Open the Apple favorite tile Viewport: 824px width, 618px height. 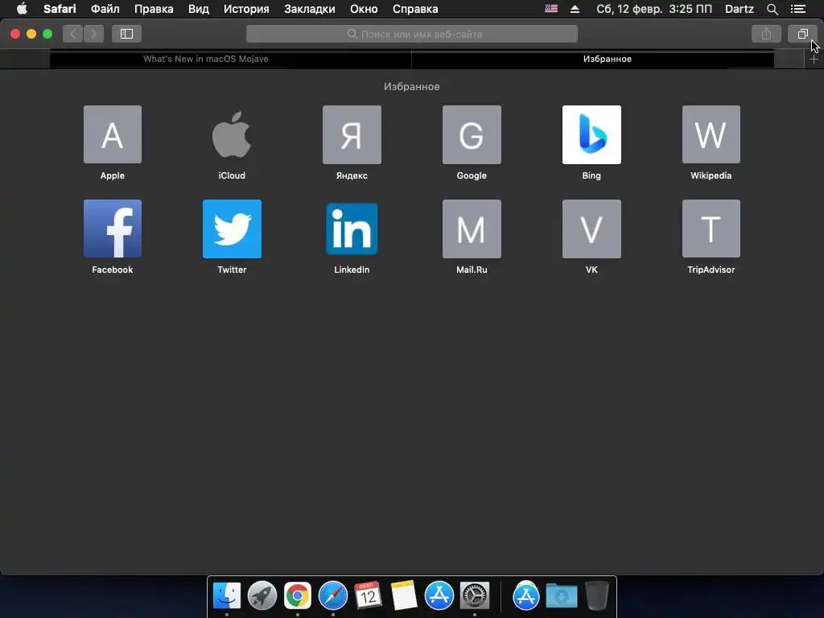(x=113, y=134)
